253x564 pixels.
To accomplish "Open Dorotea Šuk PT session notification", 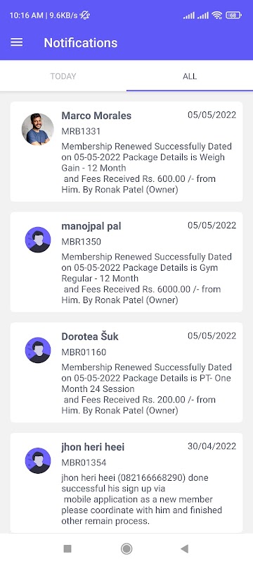I will tap(126, 372).
